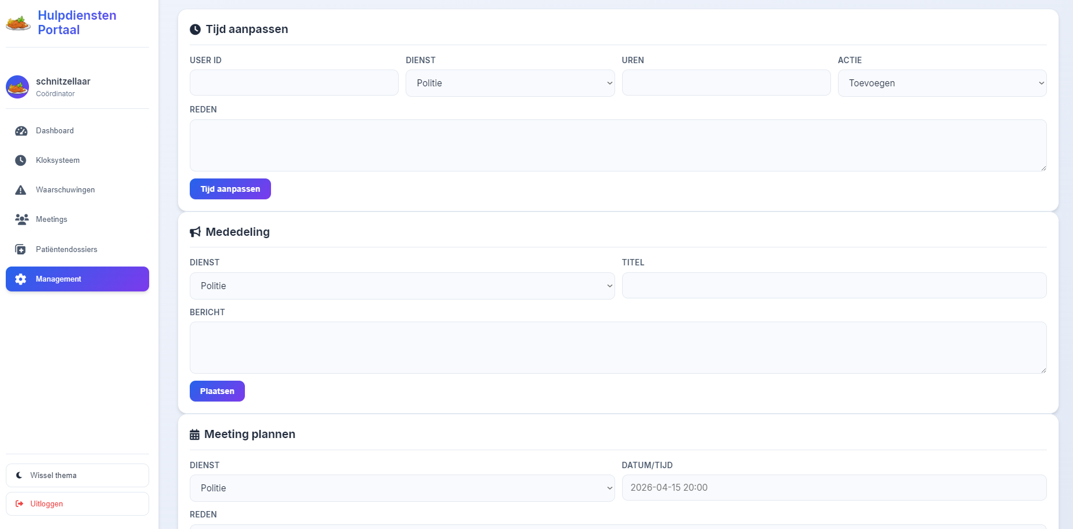Log out using the Uitloggen button
Viewport: 1073px width, 529px height.
click(x=77, y=504)
